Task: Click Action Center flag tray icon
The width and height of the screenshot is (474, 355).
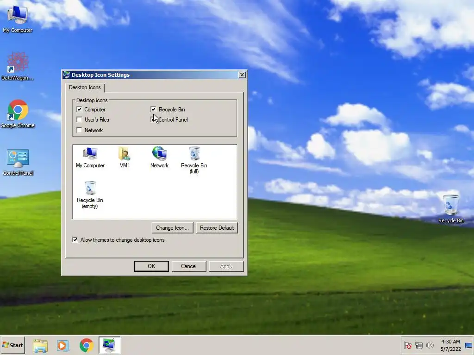Action: coord(407,345)
